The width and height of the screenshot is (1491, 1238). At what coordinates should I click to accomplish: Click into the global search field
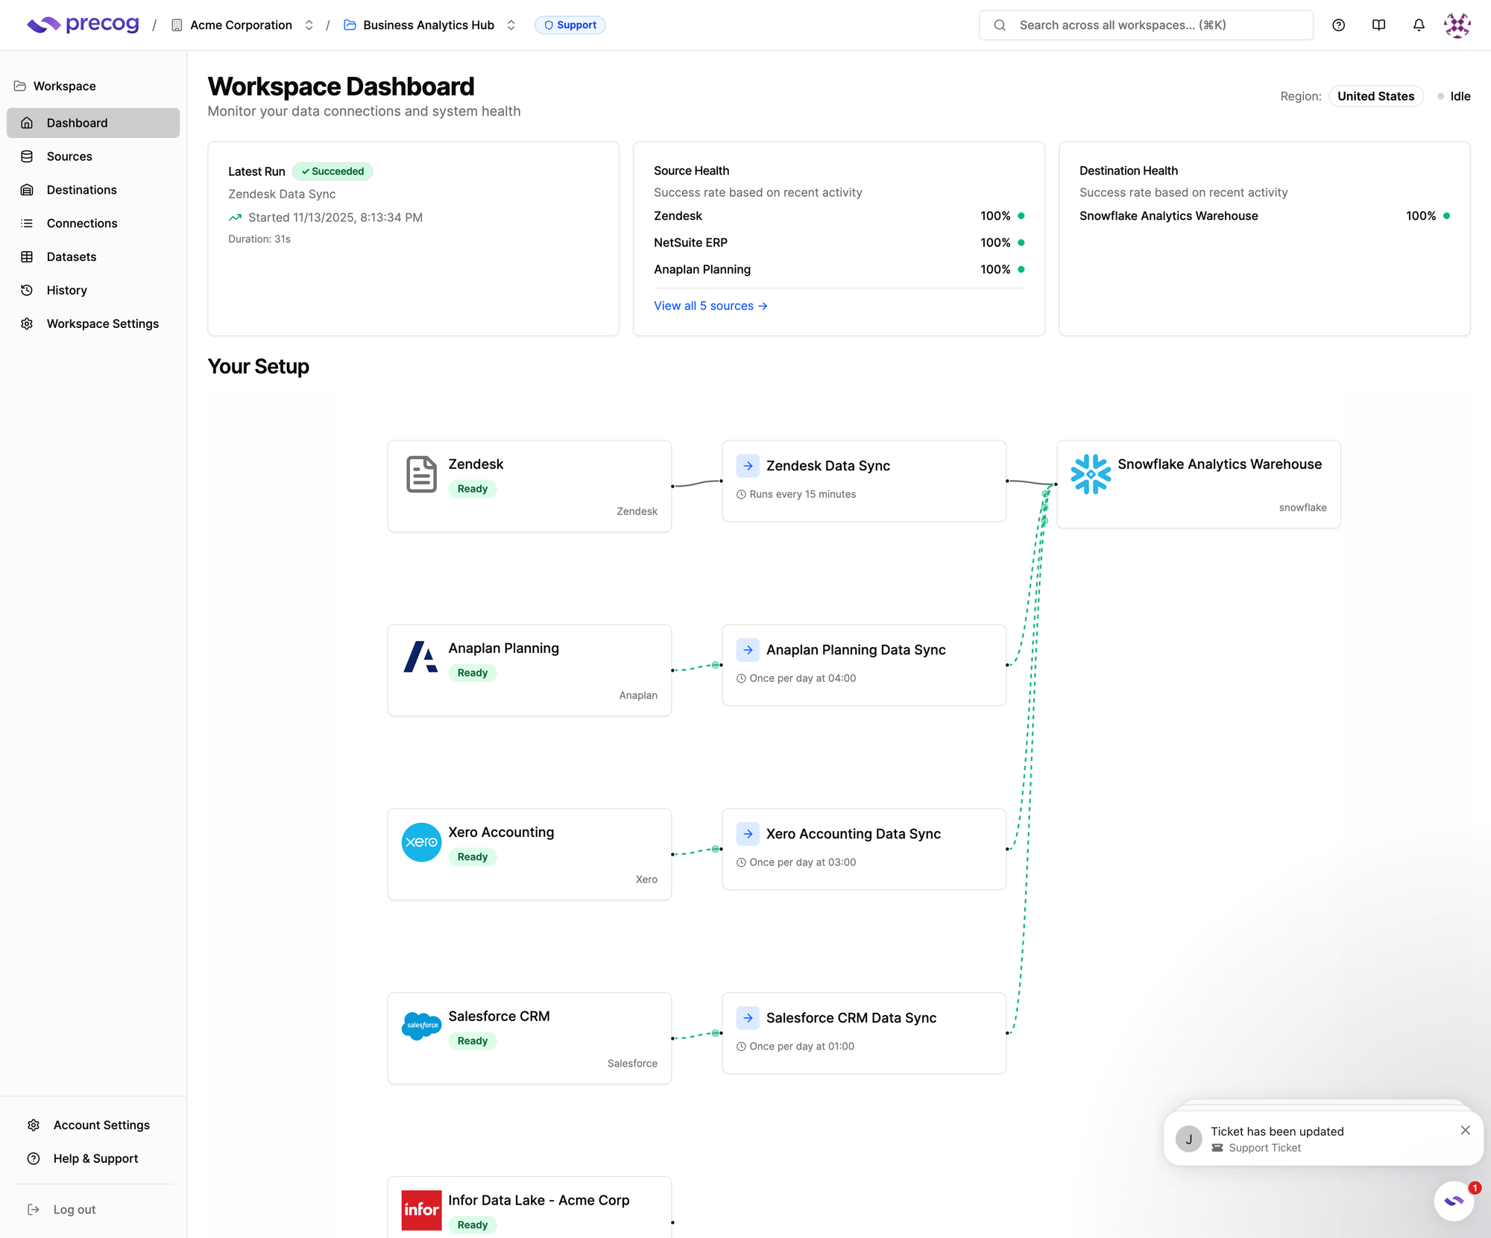1146,25
